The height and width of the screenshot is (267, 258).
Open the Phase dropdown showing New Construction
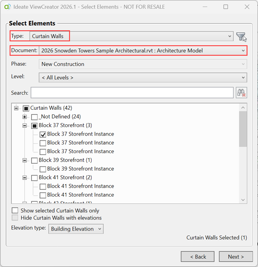[143, 64]
